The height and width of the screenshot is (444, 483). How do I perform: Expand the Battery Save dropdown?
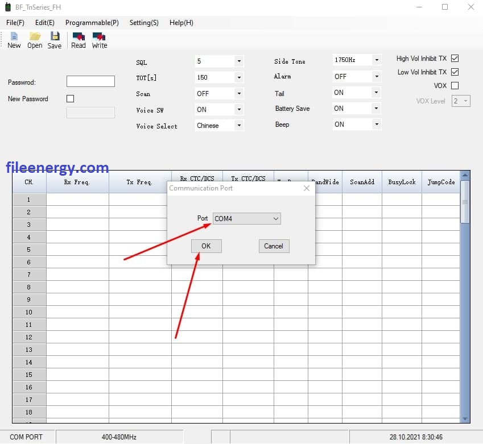point(377,109)
